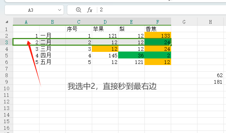Select column D header
This screenshot has width=226, height=133.
[105, 22]
